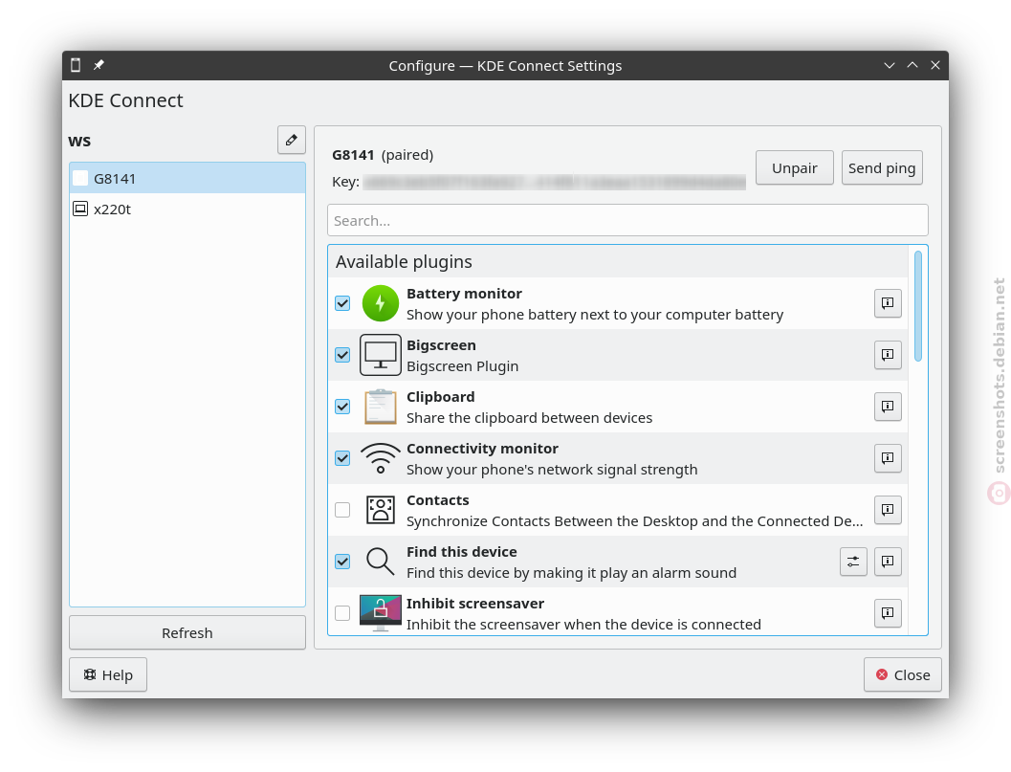
Task: Click the "Available plugins" heading
Action: tap(404, 261)
